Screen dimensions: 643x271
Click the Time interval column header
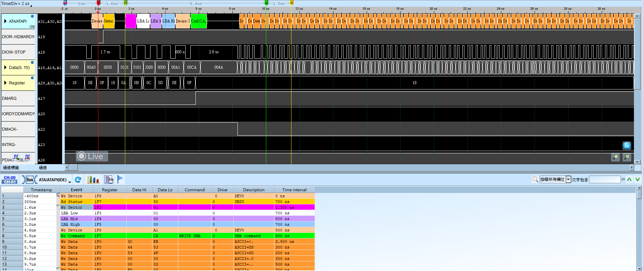[x=294, y=190]
